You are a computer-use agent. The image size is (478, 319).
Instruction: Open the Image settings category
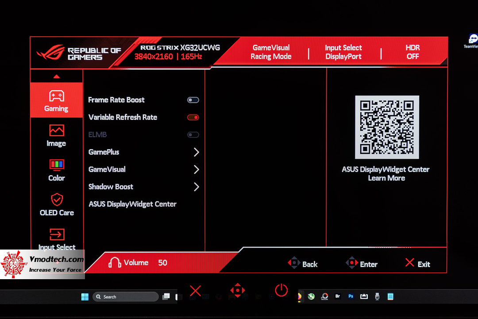pos(56,135)
